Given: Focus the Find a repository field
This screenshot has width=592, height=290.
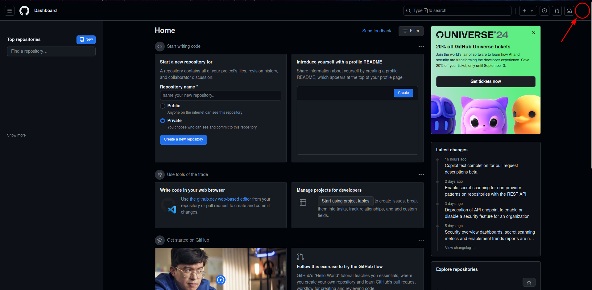Looking at the screenshot, I should [x=51, y=51].
